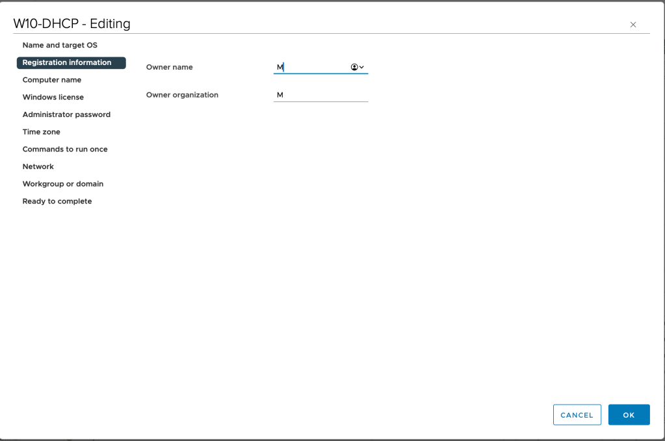Click the W10-DHCP - Editing dialog title

coord(72,24)
